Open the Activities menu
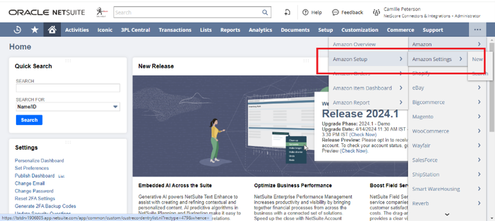This screenshot has height=221, width=495. [77, 30]
